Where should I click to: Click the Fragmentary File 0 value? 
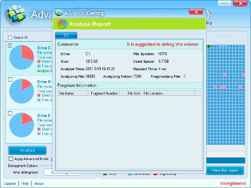184,76
